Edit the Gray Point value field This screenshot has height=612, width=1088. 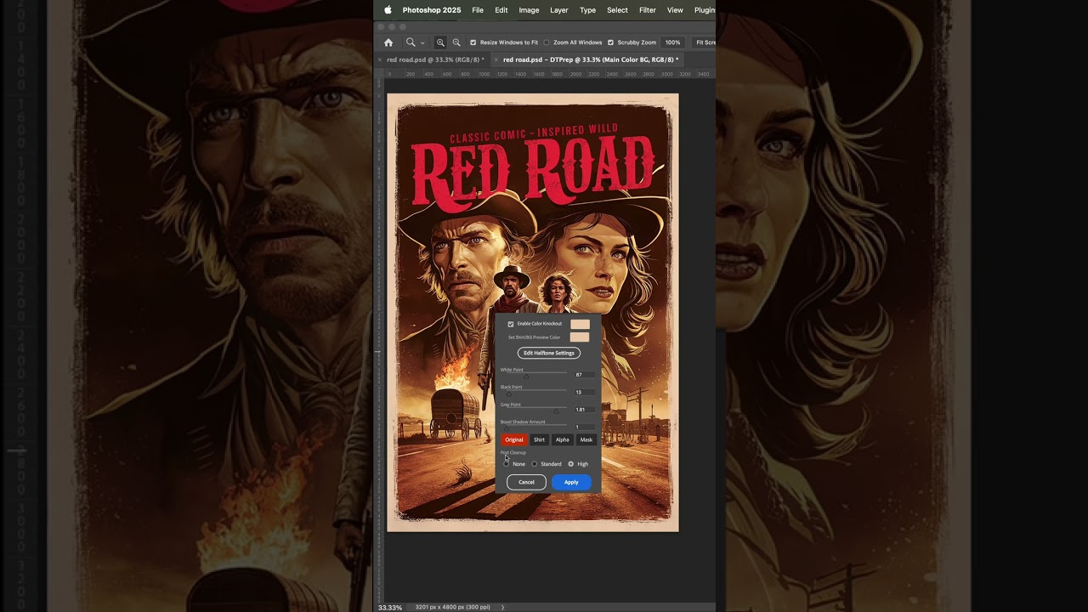click(x=583, y=410)
